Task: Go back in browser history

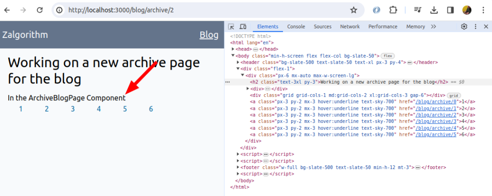Action: pos(7,10)
